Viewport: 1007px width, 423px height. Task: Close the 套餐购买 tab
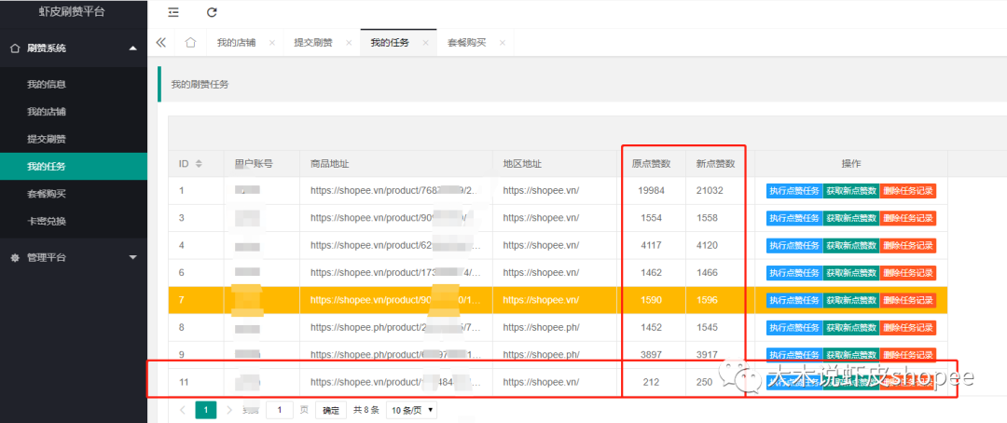click(x=503, y=43)
